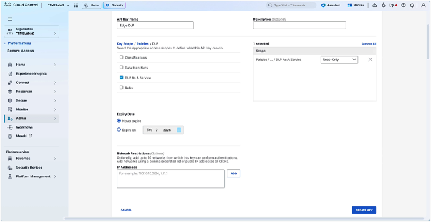Screen dimensions: 431x222
Task: Open the Canvas view
Action: [x=356, y=5]
